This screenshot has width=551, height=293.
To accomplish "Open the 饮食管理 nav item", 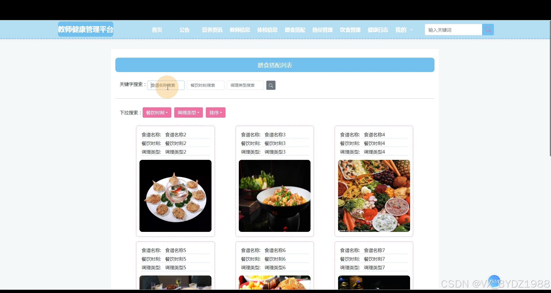I will pyautogui.click(x=350, y=30).
